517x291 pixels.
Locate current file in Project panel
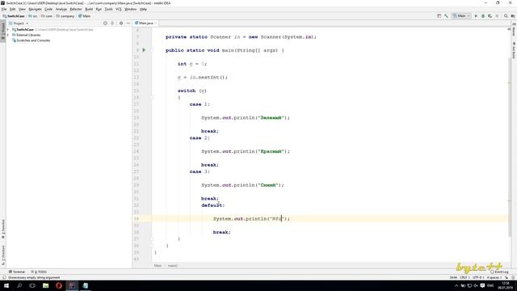pyautogui.click(x=105, y=23)
